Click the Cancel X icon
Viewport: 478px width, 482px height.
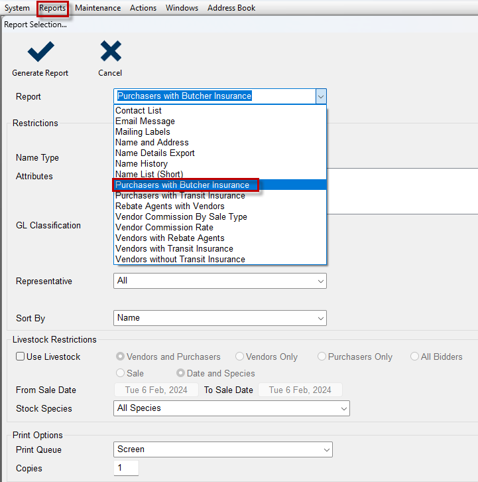coord(111,51)
